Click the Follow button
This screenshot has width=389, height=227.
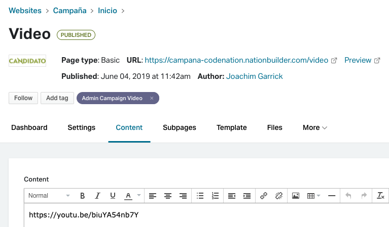(x=23, y=98)
